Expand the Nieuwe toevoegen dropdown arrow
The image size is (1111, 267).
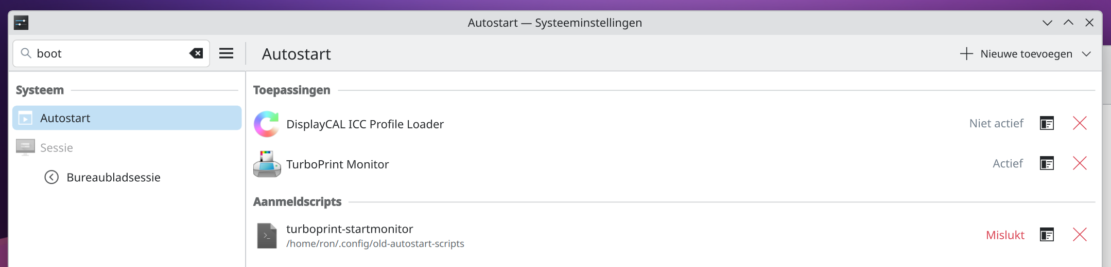point(1086,54)
